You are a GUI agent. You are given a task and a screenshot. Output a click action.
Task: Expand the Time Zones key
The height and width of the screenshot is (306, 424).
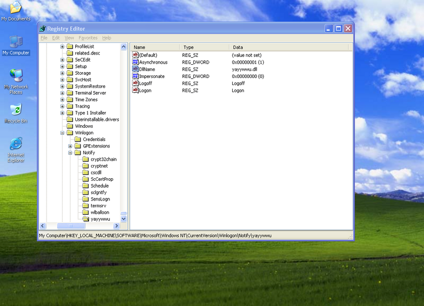(x=62, y=100)
